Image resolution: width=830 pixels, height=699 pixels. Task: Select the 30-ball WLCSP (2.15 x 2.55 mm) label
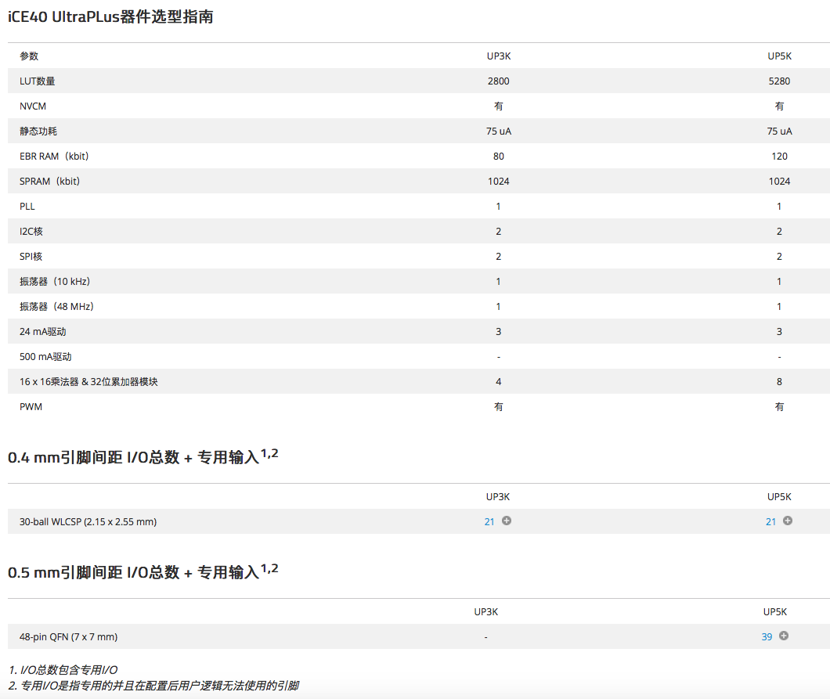coord(88,522)
